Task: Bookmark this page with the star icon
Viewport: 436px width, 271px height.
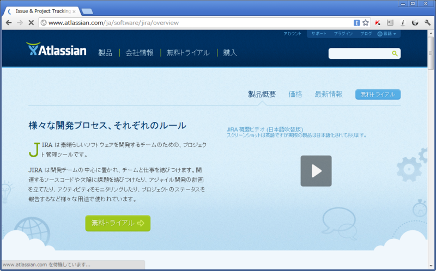Action: tap(365, 23)
